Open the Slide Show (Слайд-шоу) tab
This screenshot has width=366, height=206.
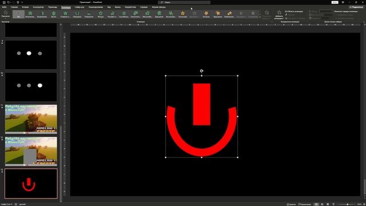pos(79,7)
